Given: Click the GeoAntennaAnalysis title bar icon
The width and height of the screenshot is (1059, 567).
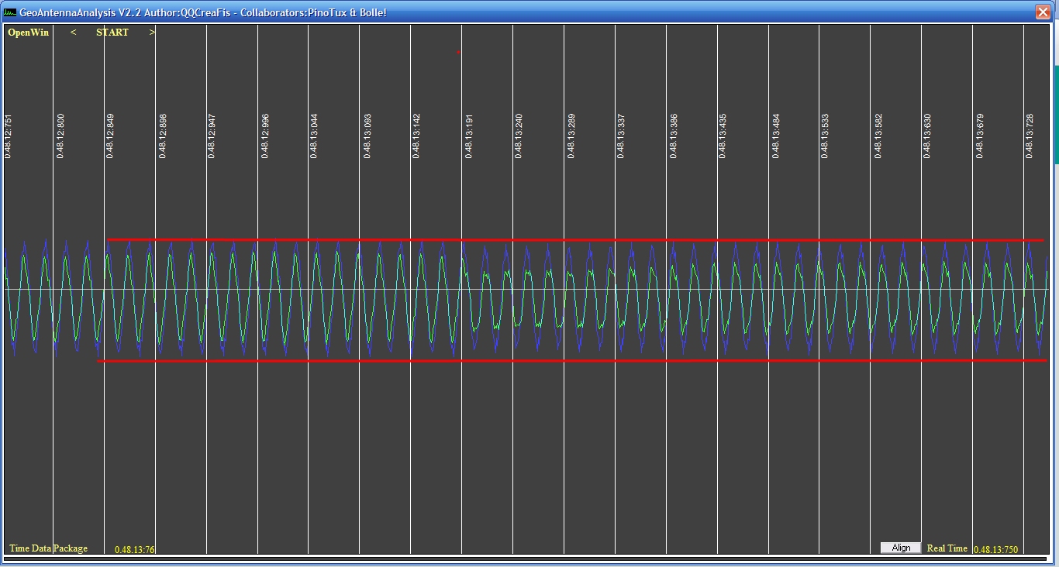Looking at the screenshot, I should click(10, 12).
